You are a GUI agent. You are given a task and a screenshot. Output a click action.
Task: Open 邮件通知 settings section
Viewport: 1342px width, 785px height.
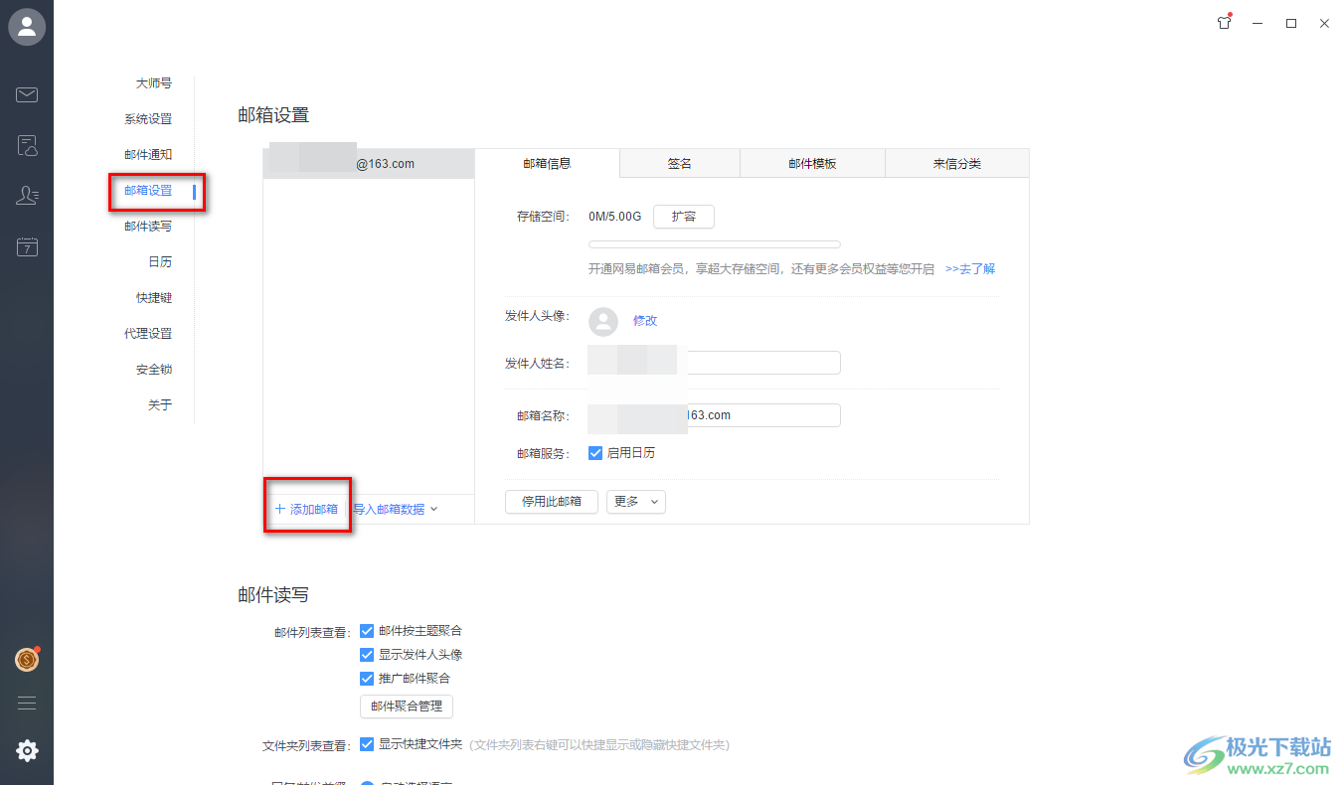tap(148, 155)
